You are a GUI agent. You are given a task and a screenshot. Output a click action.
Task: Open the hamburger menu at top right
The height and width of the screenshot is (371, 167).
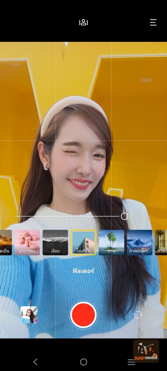pos(153,22)
